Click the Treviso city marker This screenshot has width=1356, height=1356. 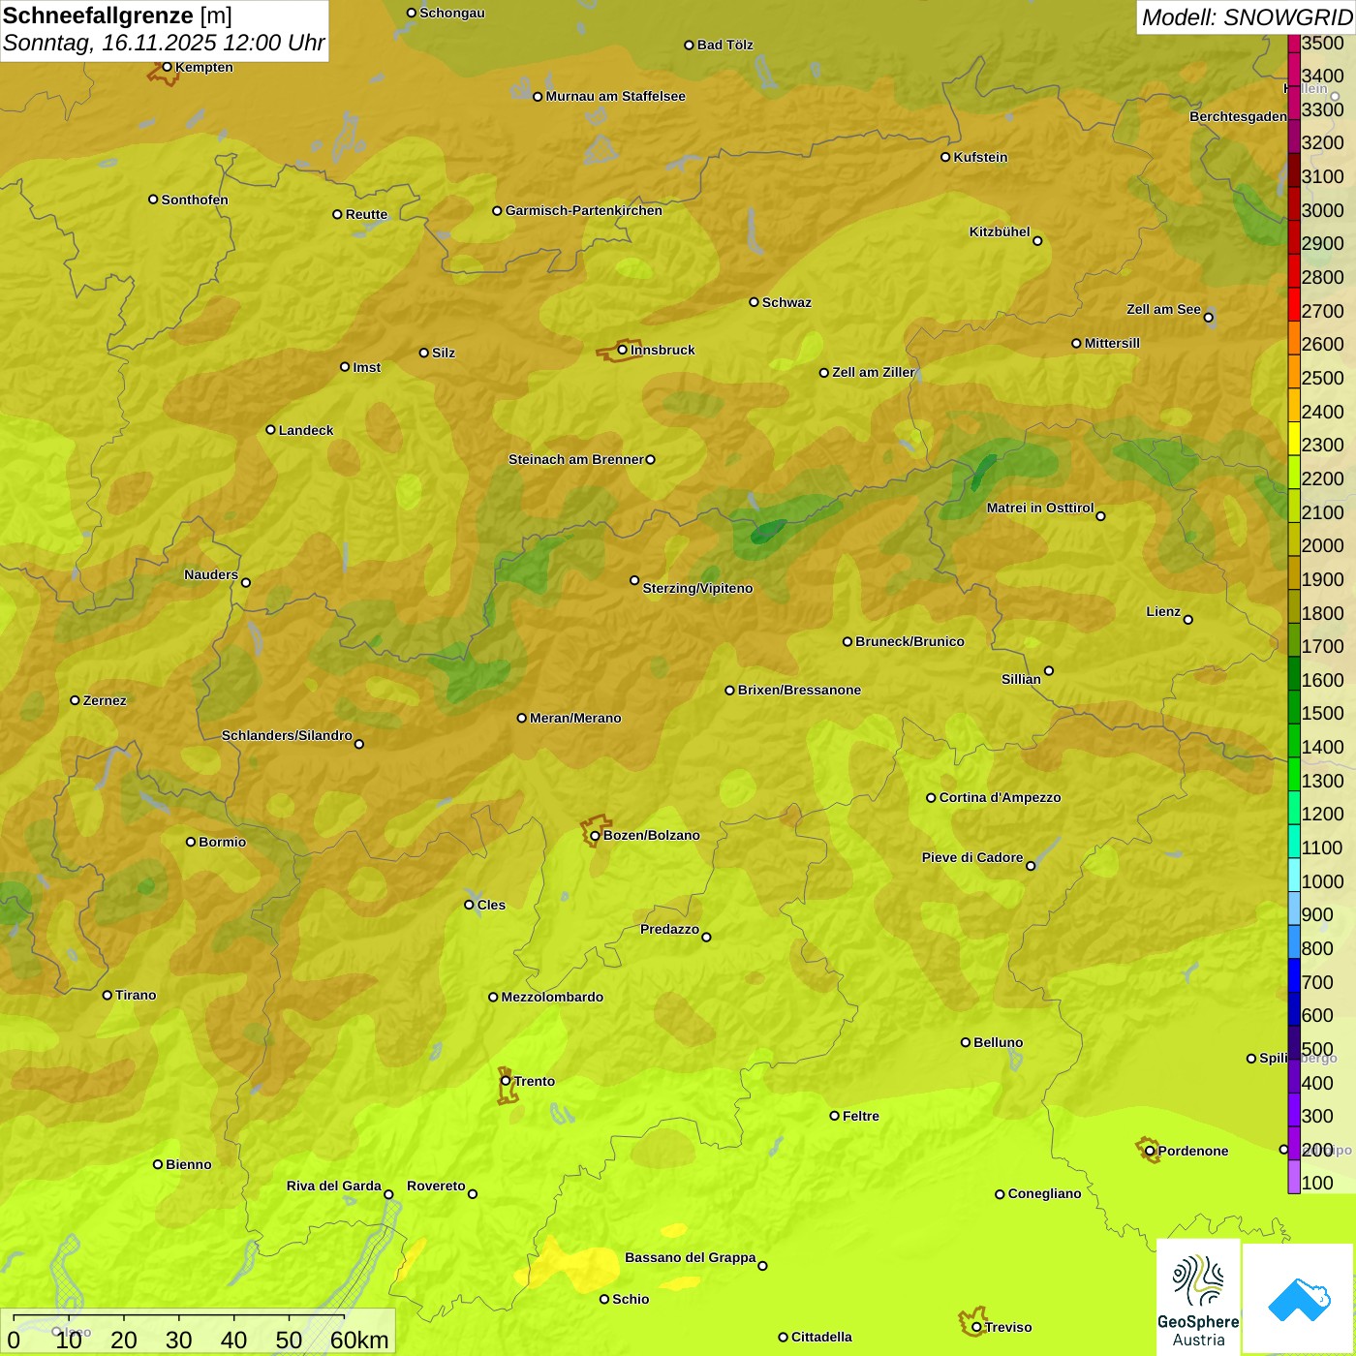click(x=976, y=1327)
